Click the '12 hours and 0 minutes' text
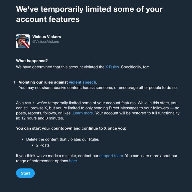The image size is (192, 192). 42,118
